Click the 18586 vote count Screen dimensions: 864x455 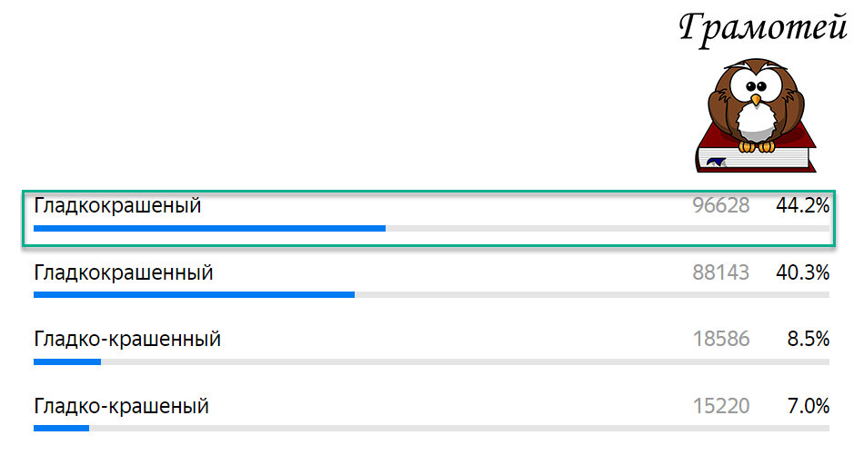[x=720, y=340]
